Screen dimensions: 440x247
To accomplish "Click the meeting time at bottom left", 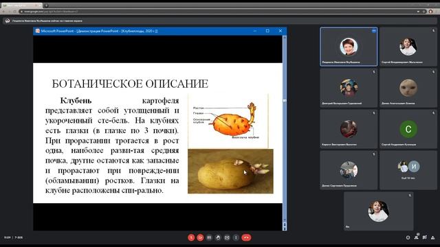I will pyautogui.click(x=8, y=237).
